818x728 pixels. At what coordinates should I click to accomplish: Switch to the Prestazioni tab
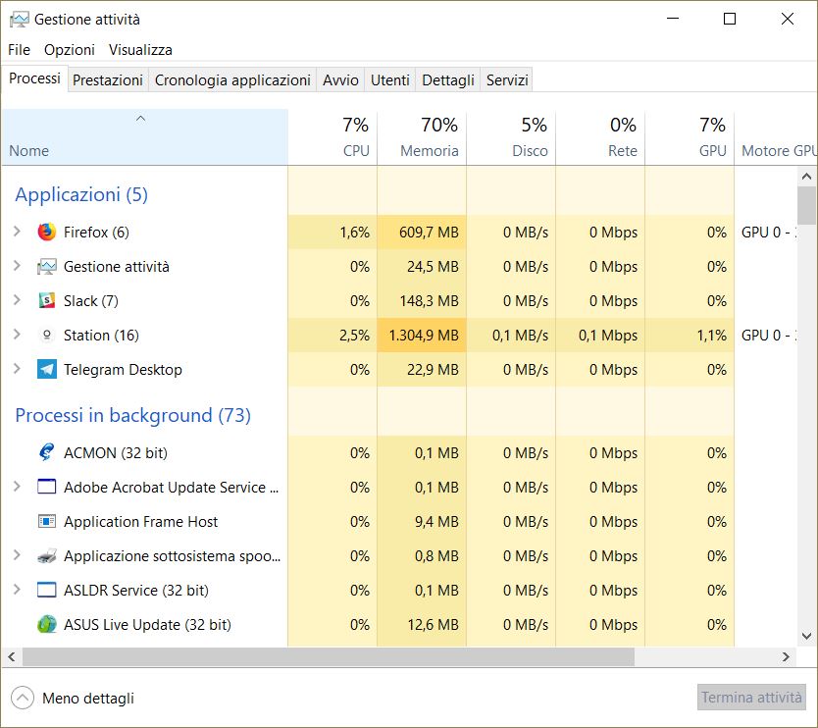pyautogui.click(x=108, y=80)
